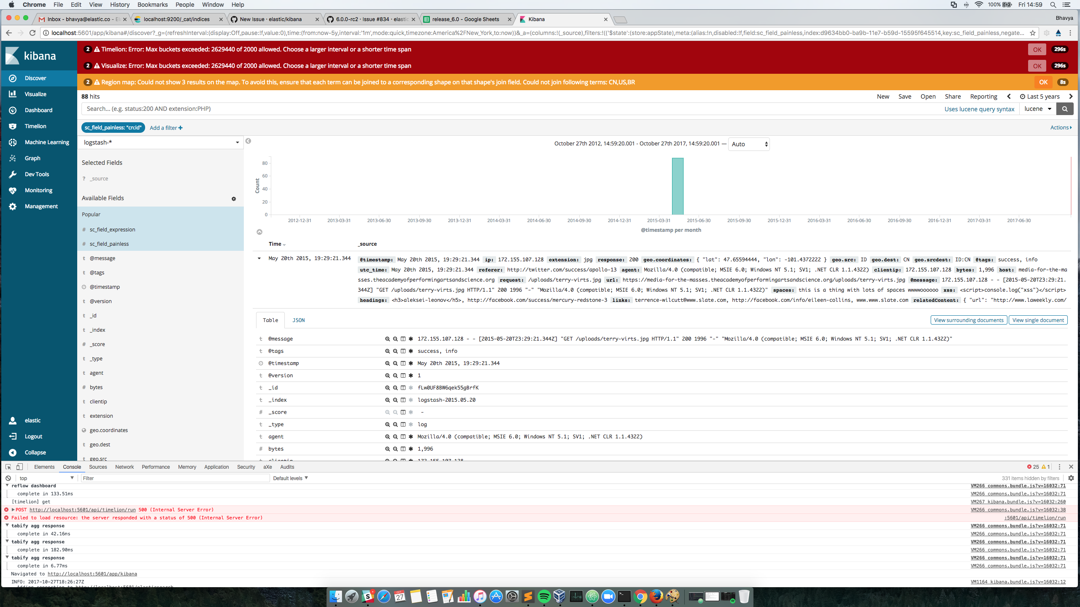Toggle the _index column in the table
This screenshot has height=607, width=1080.
(x=402, y=400)
